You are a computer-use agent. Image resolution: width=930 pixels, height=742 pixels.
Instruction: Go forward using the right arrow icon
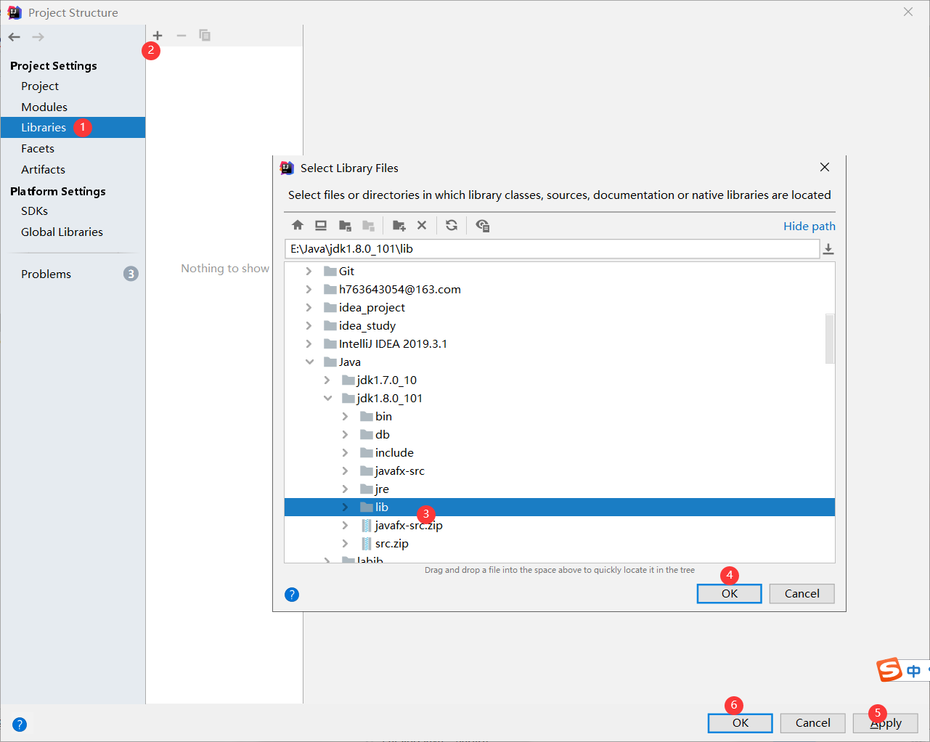pyautogui.click(x=38, y=37)
